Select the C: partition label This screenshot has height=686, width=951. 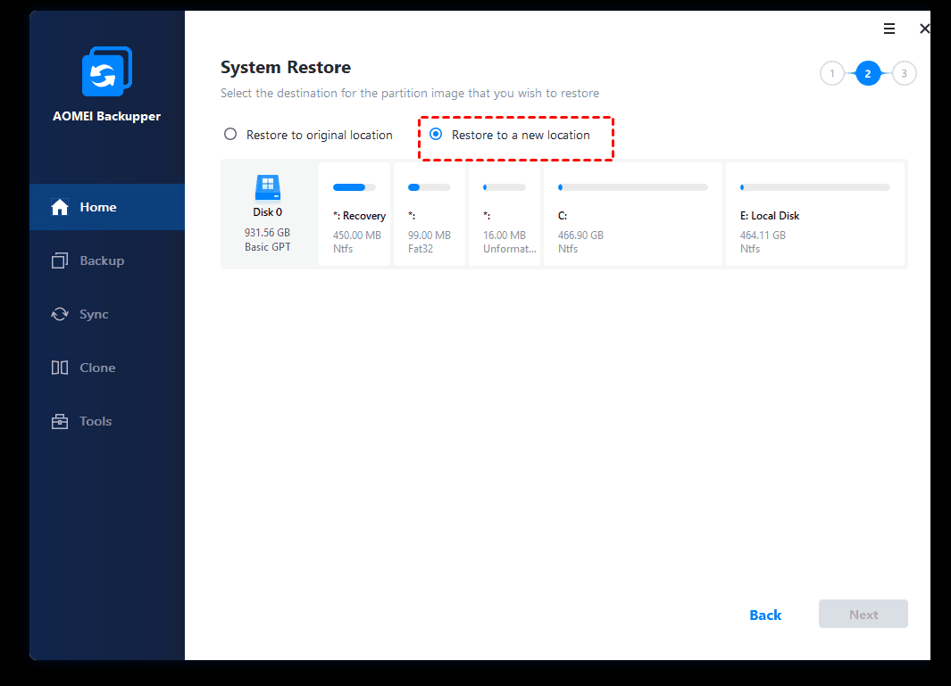[563, 216]
